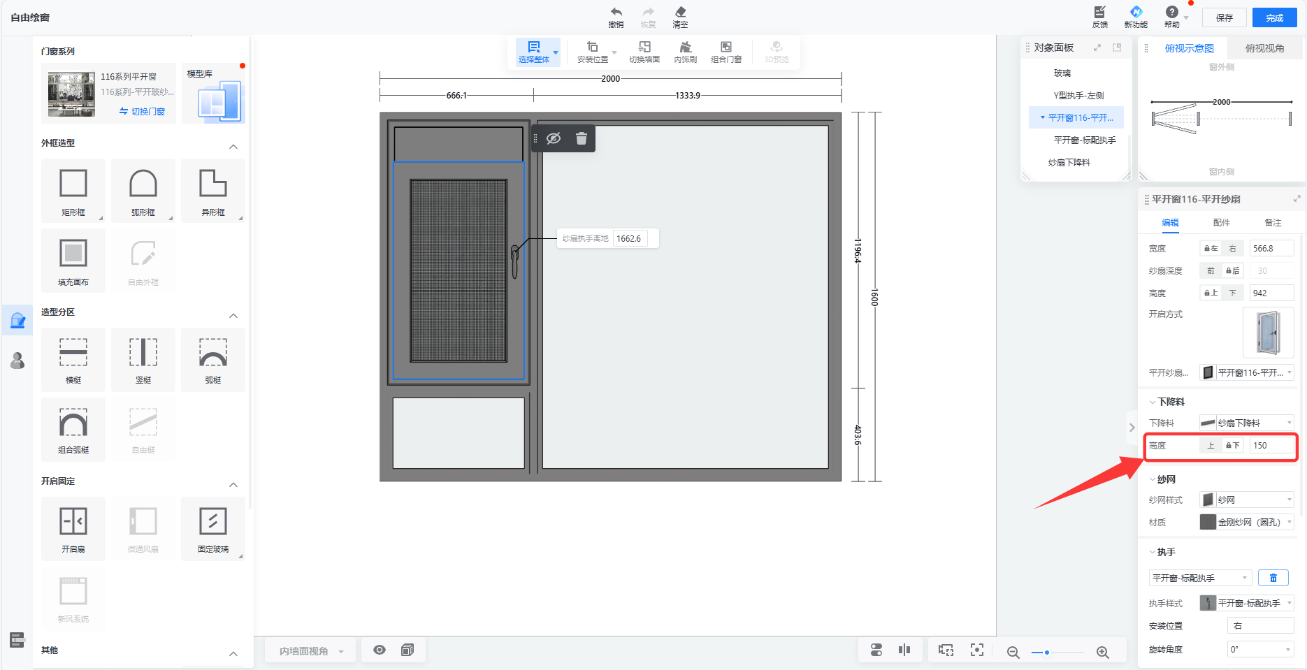Switch to the 配件 tab
The image size is (1307, 670).
pos(1222,223)
